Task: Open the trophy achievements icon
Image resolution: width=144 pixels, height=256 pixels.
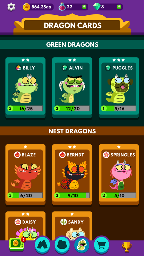Action: [x=127, y=246]
